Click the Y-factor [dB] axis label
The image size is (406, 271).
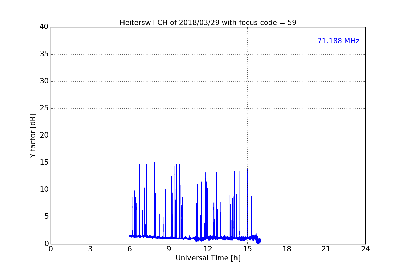tap(33, 135)
